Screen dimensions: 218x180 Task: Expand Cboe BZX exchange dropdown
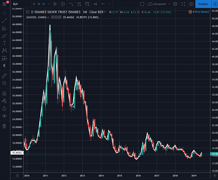(x=105, y=12)
